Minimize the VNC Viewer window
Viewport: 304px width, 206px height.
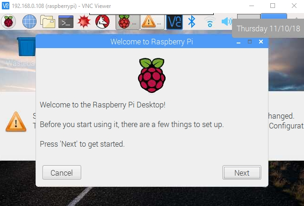(252, 6)
